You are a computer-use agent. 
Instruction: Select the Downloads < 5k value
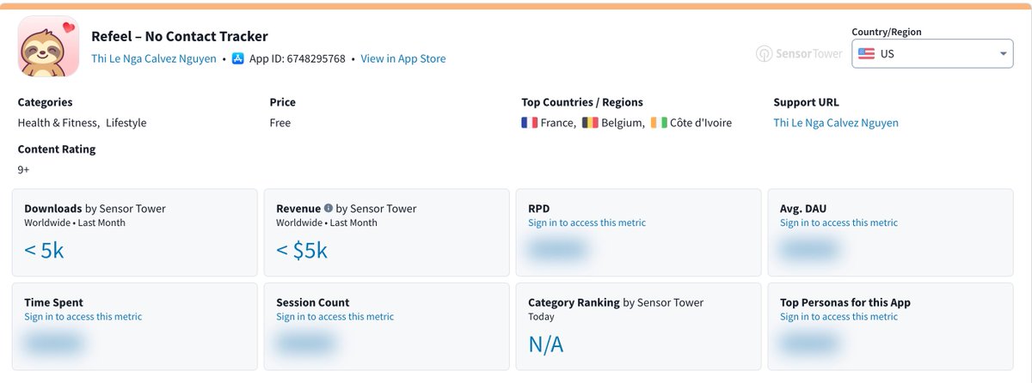pyautogui.click(x=44, y=251)
